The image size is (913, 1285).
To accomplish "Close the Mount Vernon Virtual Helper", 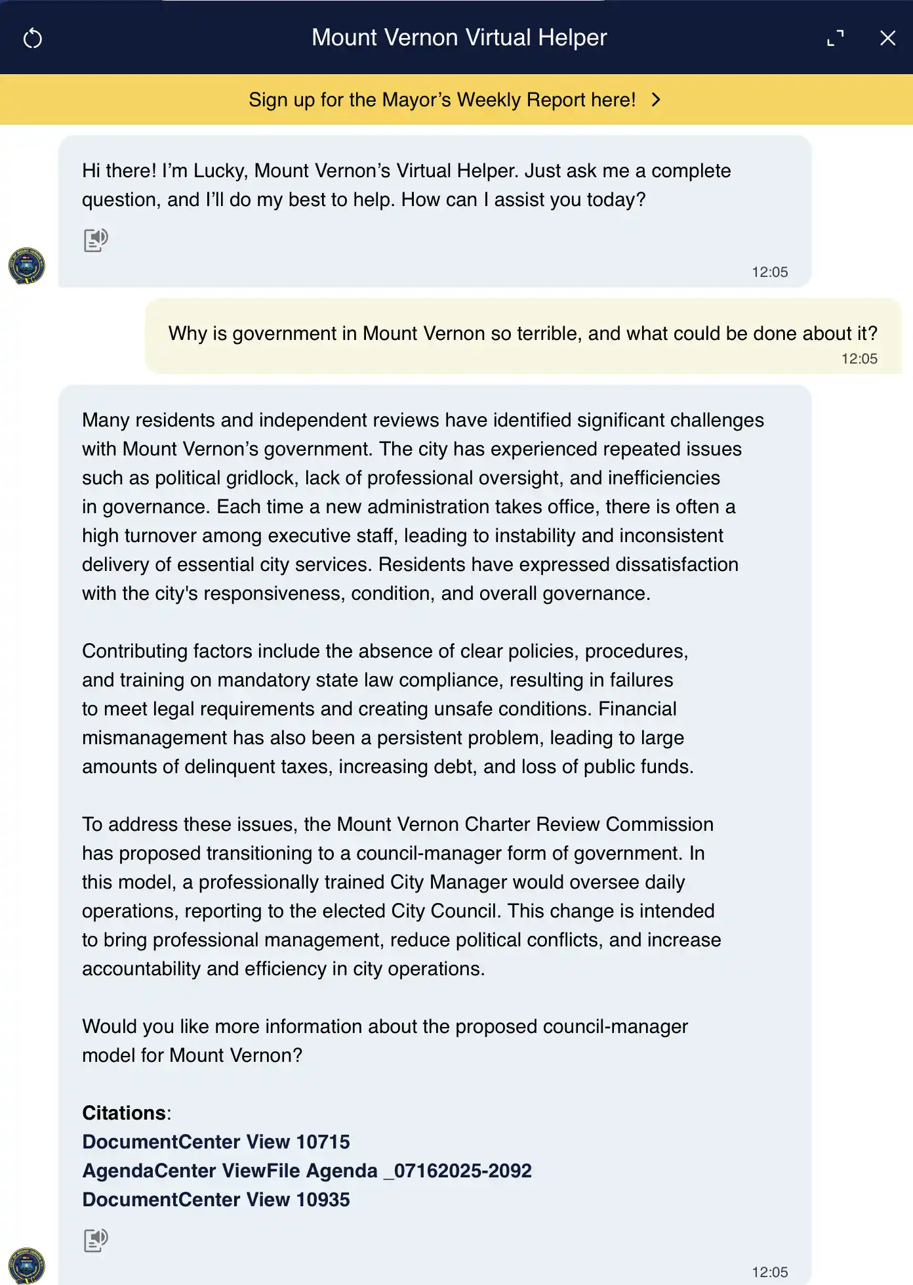I will pos(887,38).
